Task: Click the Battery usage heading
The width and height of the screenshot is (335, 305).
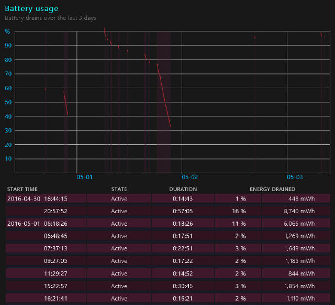Action: [x=31, y=9]
